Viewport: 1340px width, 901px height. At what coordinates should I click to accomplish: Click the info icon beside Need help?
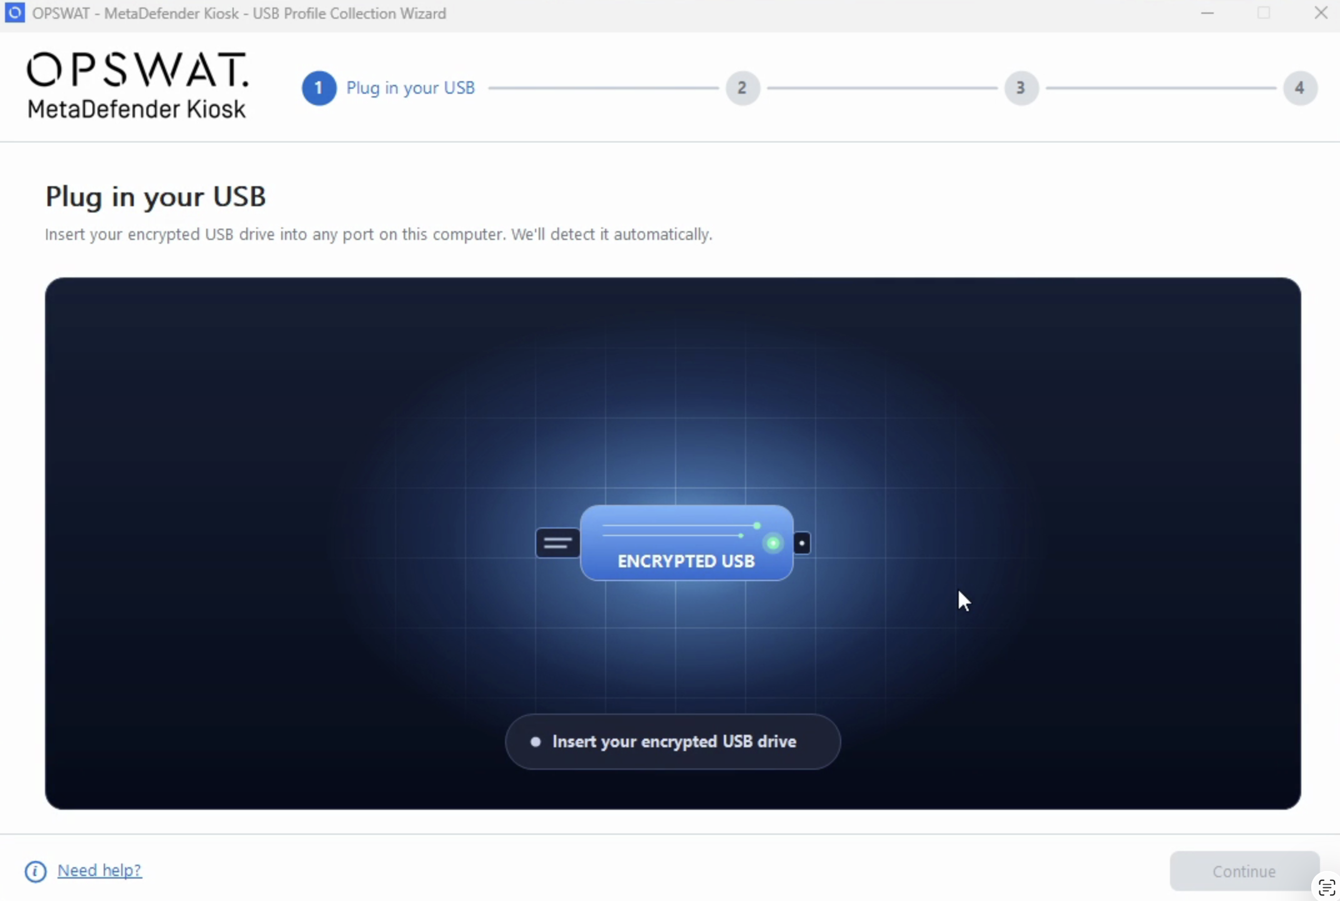[x=36, y=871]
